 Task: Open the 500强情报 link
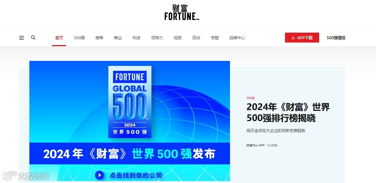click(x=336, y=38)
